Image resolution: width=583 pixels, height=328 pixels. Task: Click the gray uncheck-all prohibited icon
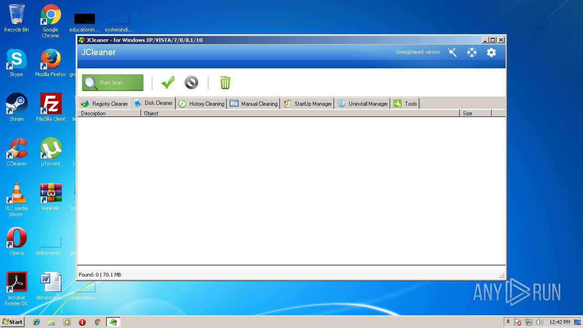tap(191, 82)
